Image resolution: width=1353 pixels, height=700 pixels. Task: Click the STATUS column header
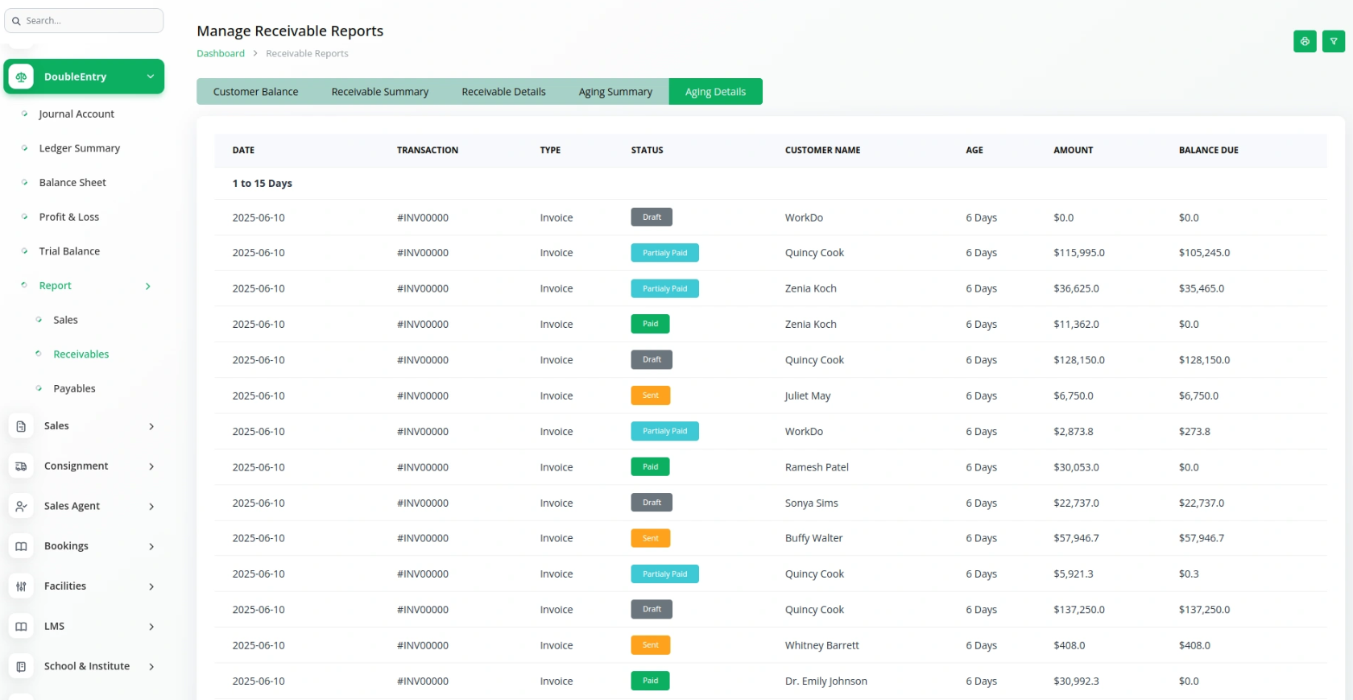tap(647, 151)
